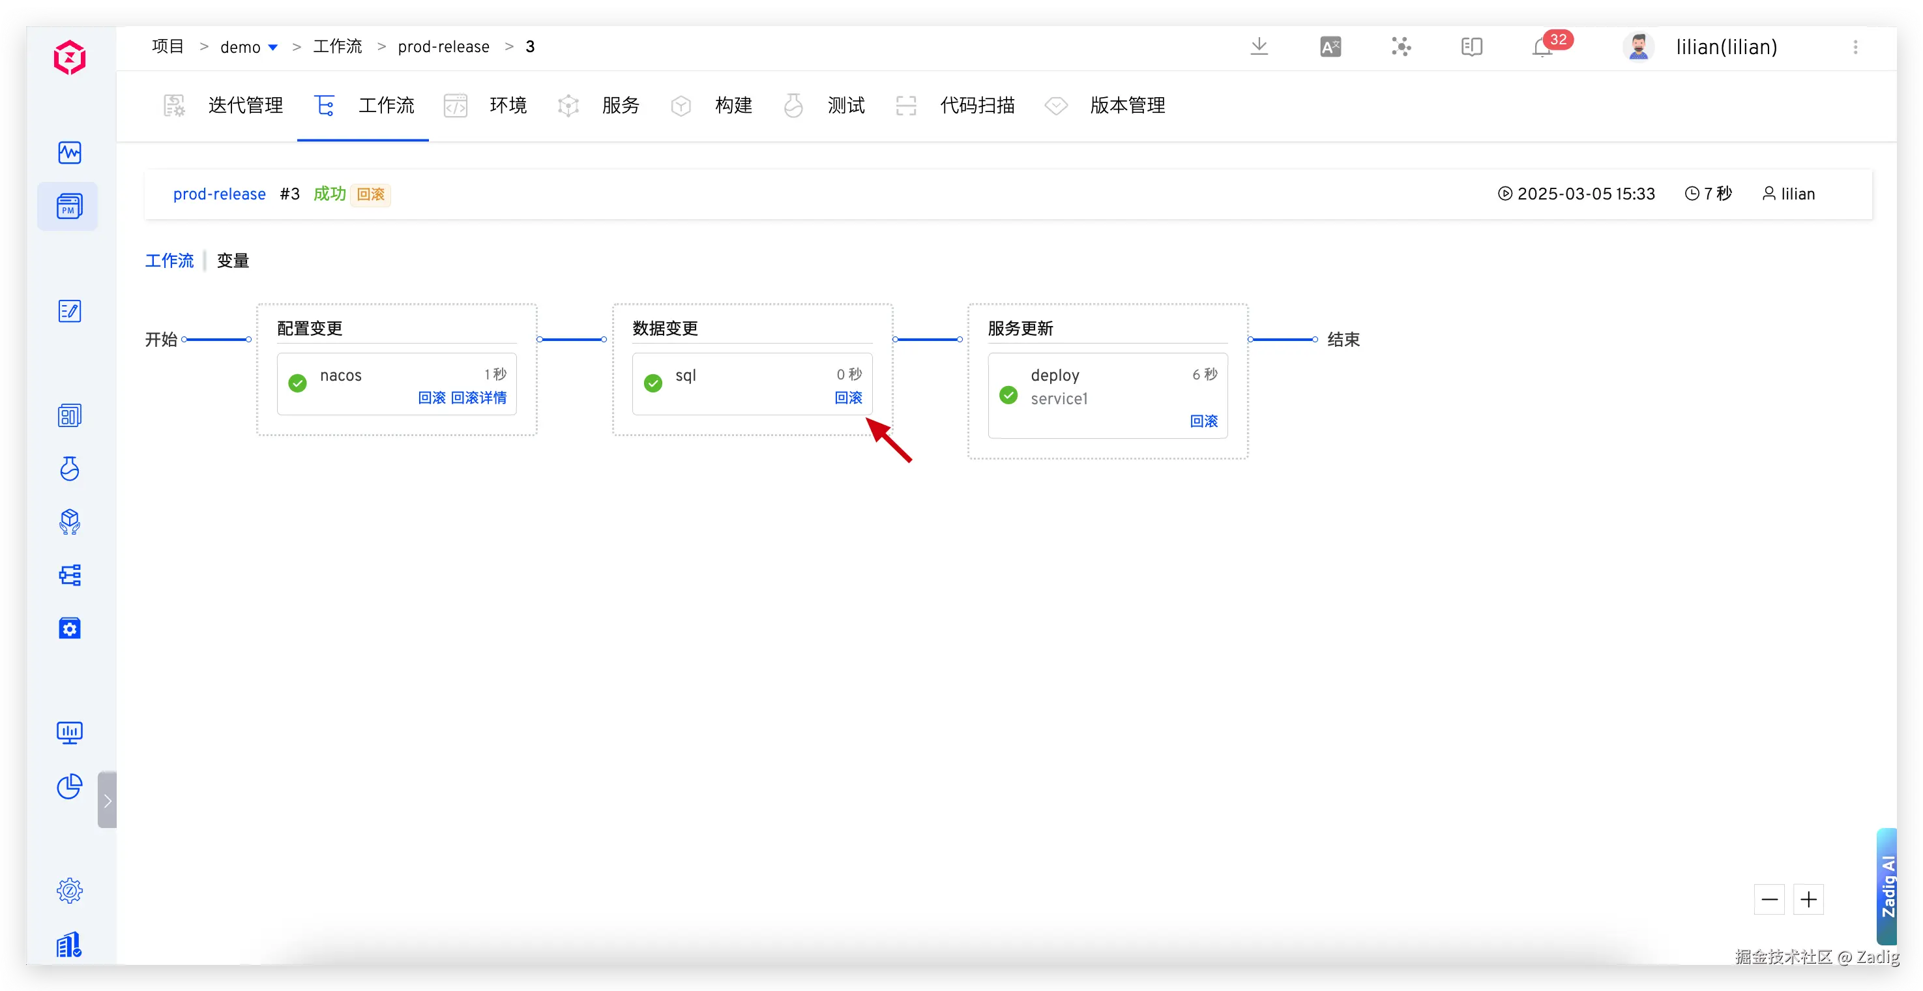Zoom in with the plus button
The height and width of the screenshot is (991, 1923).
[x=1808, y=900]
